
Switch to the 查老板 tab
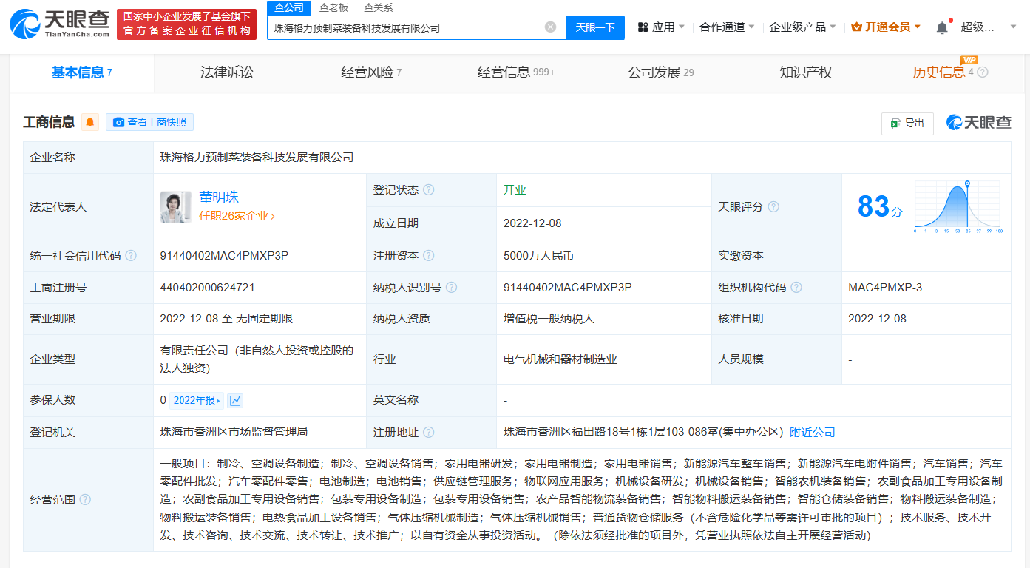[332, 10]
